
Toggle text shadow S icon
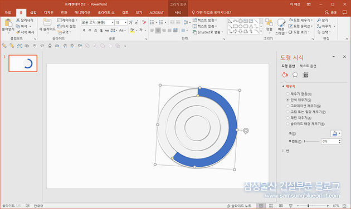101,30
